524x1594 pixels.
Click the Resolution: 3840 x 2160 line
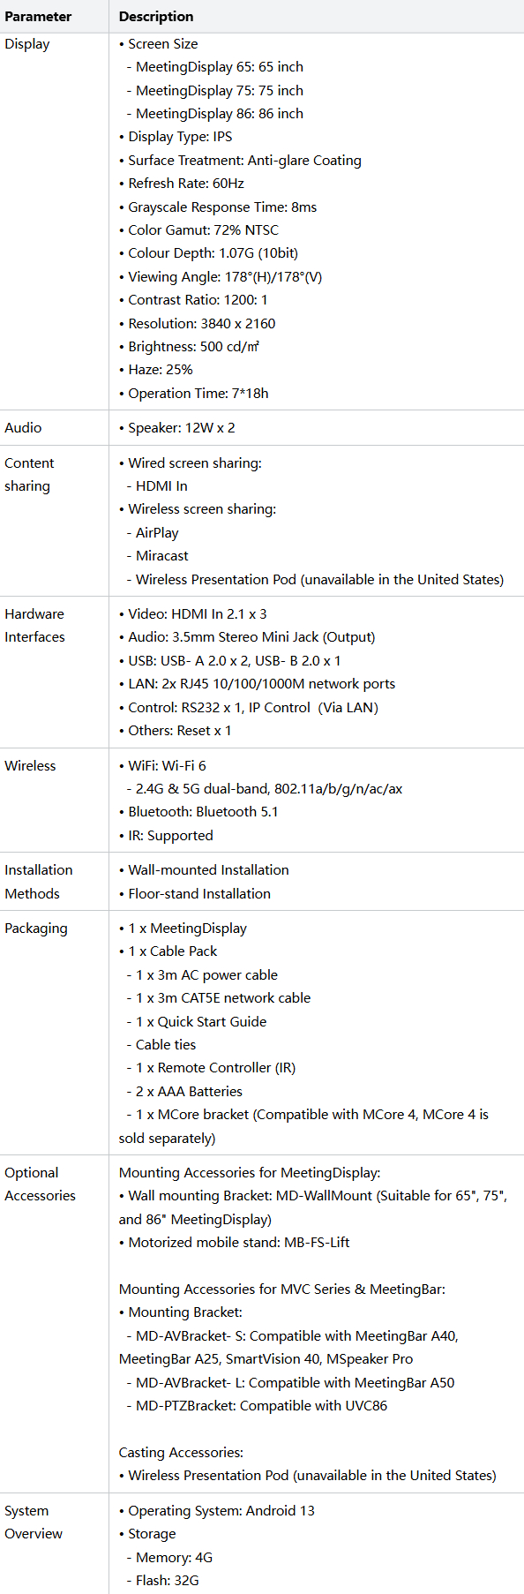[198, 324]
